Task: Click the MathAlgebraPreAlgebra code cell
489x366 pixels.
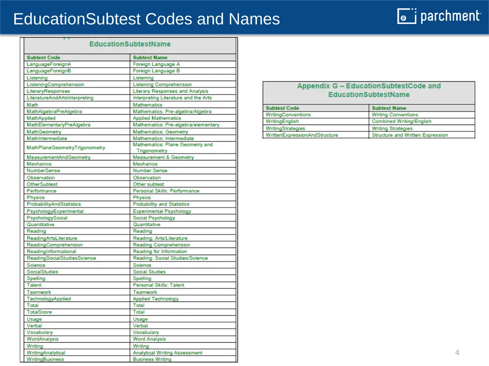Action: coord(77,112)
